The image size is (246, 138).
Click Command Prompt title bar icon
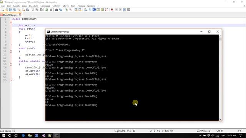48,31
